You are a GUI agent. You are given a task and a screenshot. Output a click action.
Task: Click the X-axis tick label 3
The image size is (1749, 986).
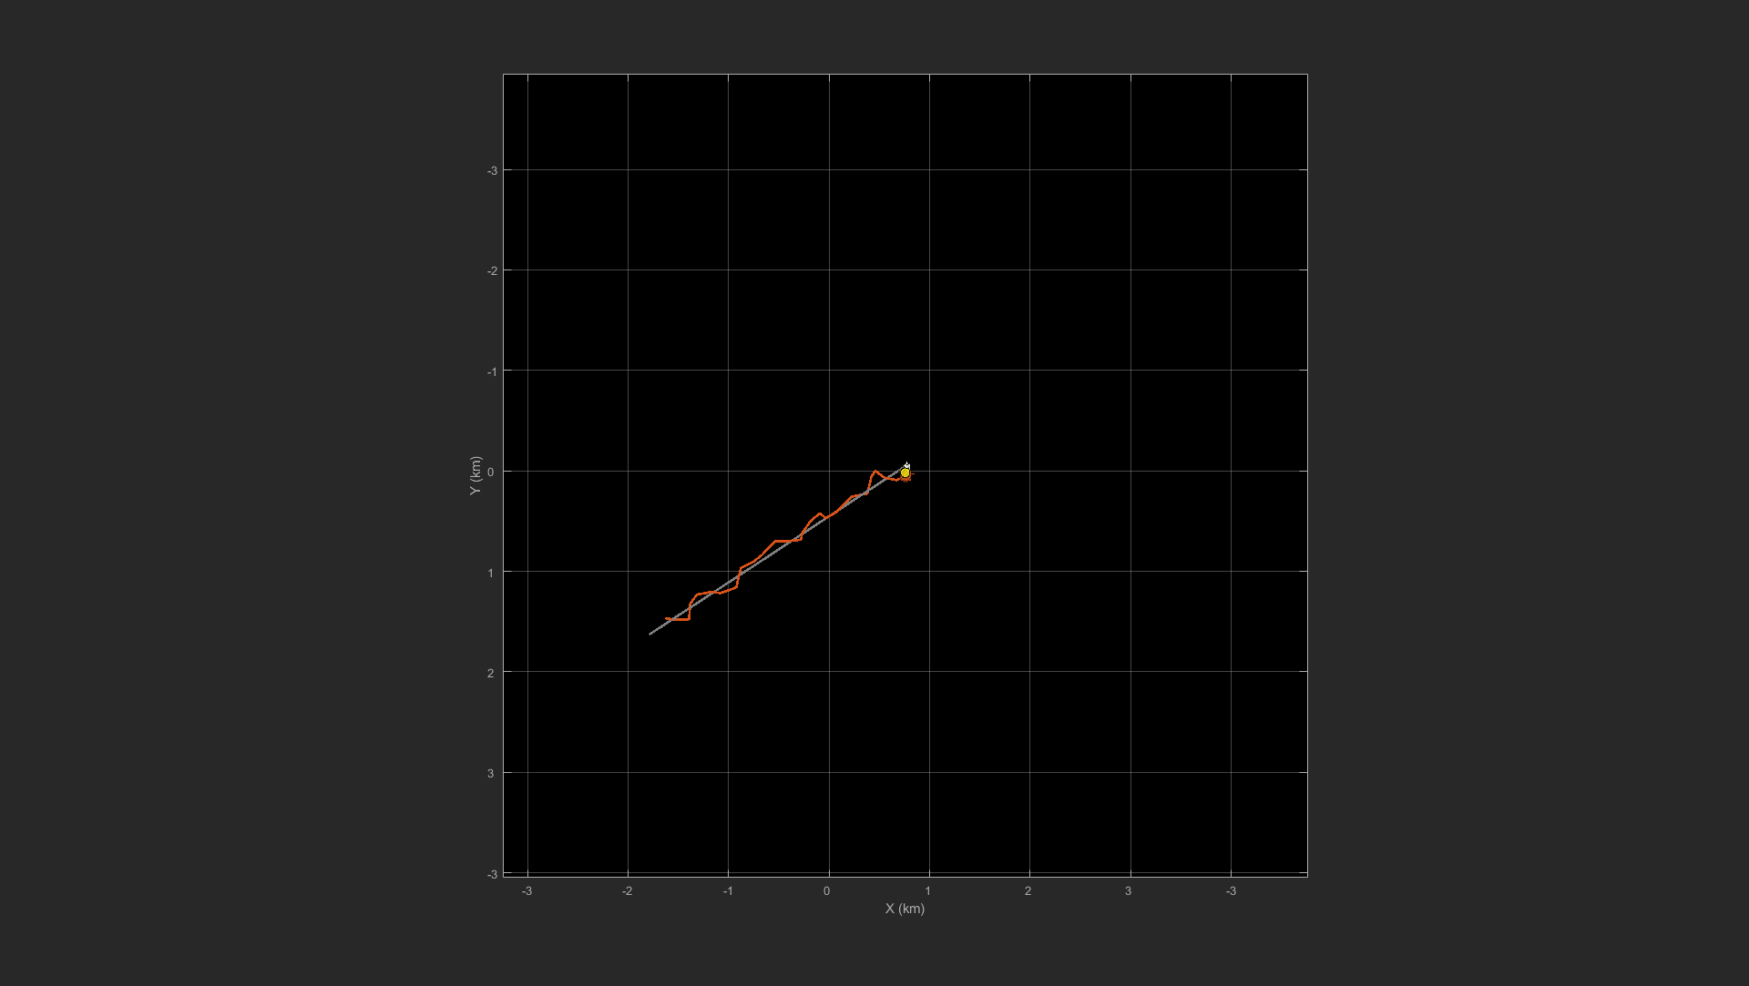click(1128, 891)
